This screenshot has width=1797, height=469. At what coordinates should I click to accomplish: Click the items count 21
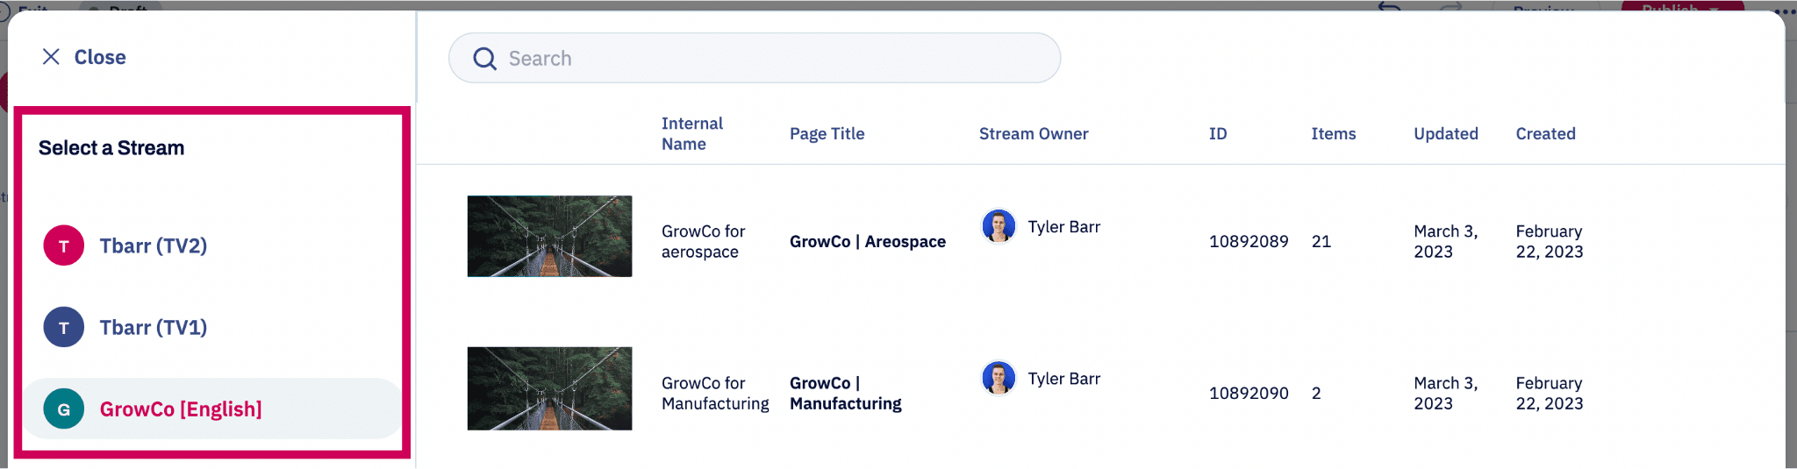coord(1321,241)
